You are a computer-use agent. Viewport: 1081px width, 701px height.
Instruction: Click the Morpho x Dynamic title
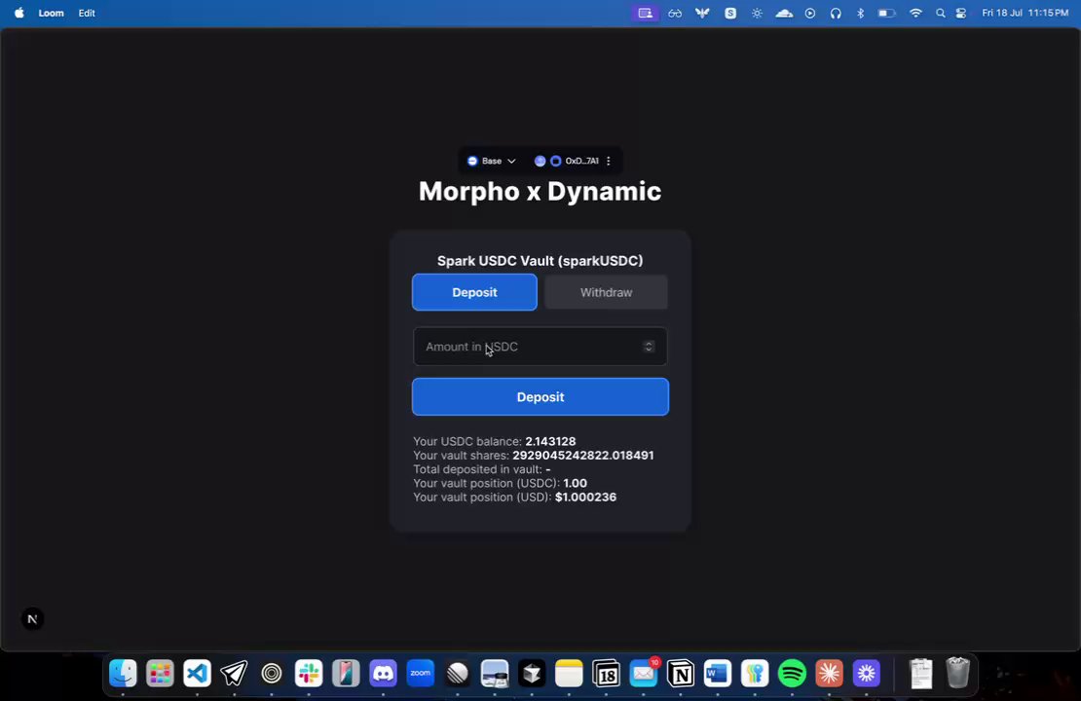point(540,191)
